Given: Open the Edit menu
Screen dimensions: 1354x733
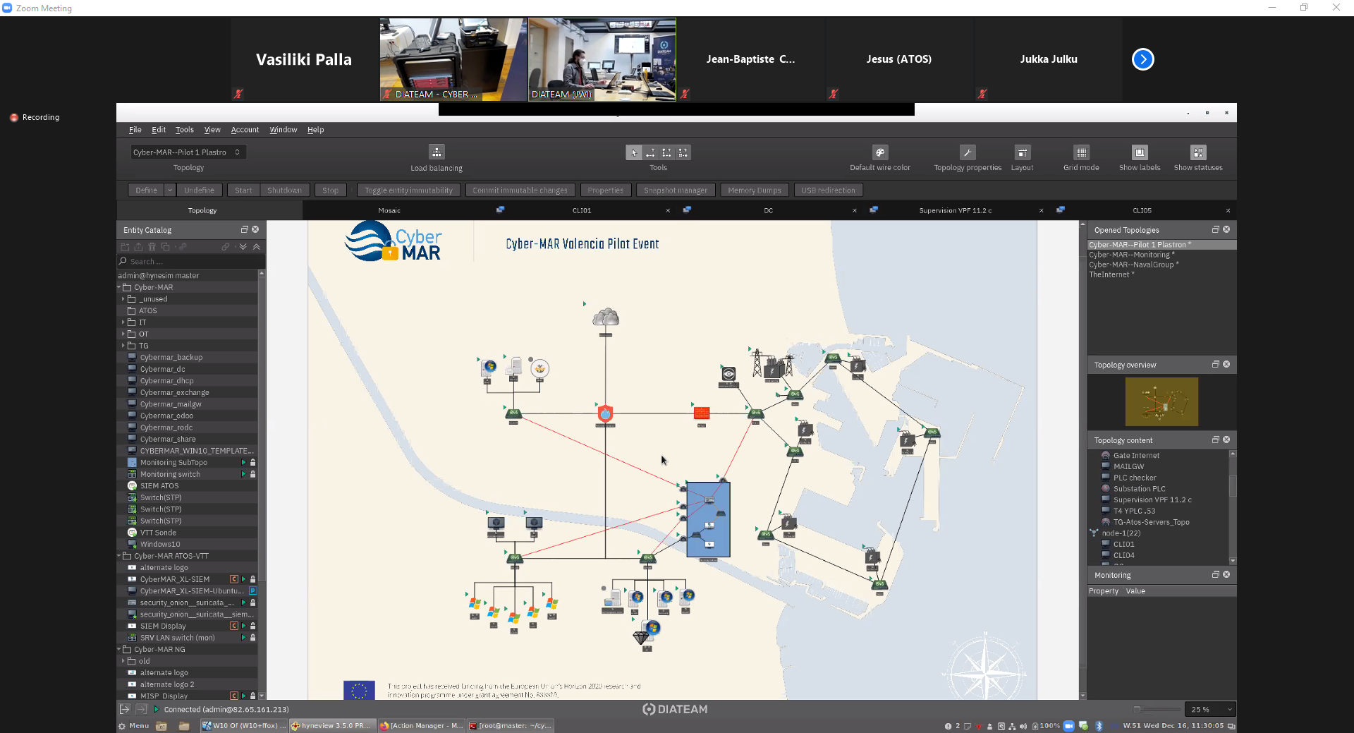Looking at the screenshot, I should 159,130.
